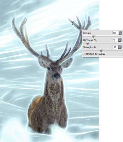Click the Strength slider handle
This screenshot has height=142, width=123.
pyautogui.click(x=101, y=50)
